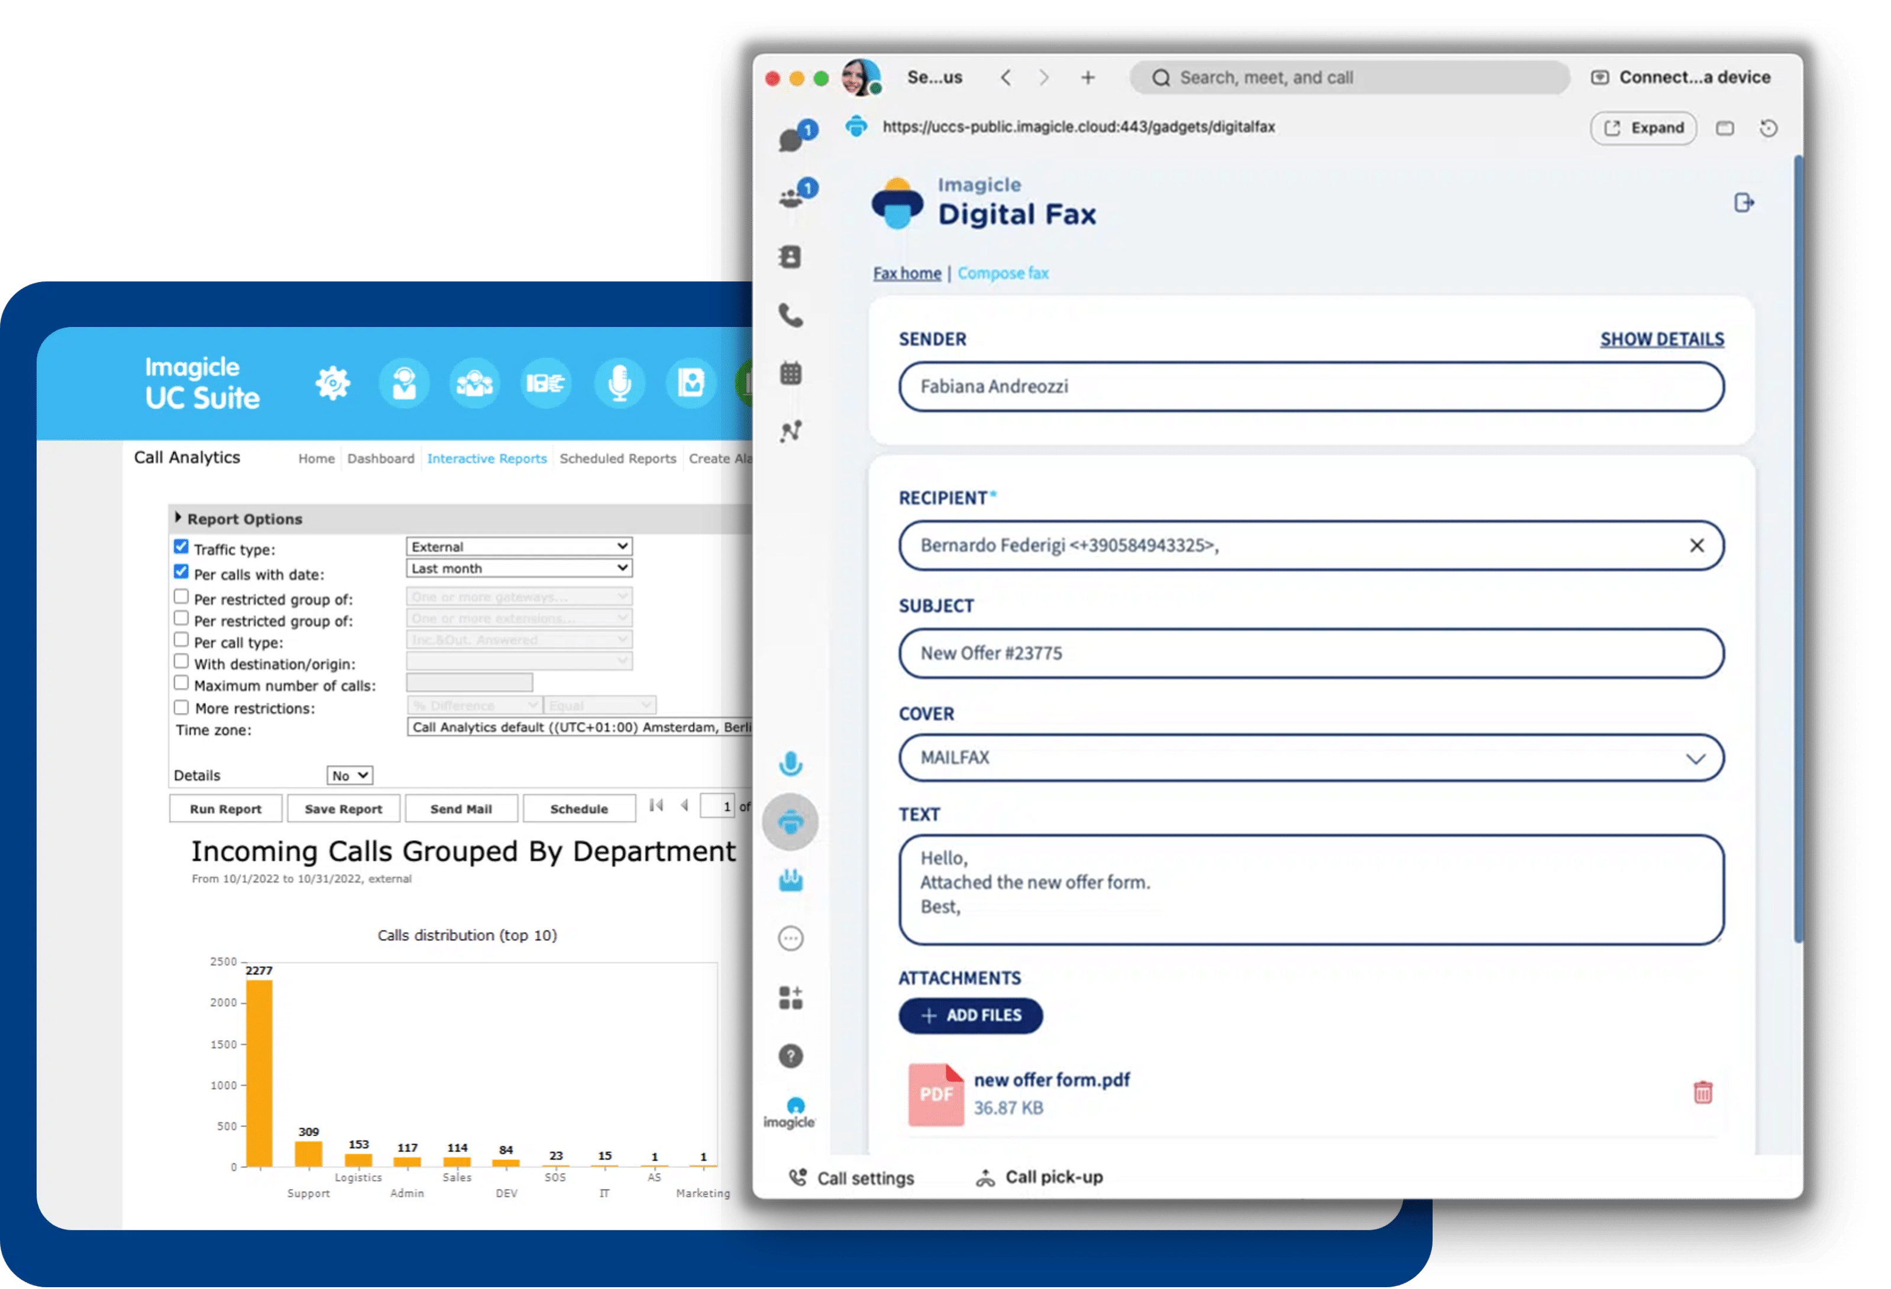Viewport: 1891px width, 1289px height.
Task: Switch to the Scheduled Reports tab
Action: tap(618, 459)
